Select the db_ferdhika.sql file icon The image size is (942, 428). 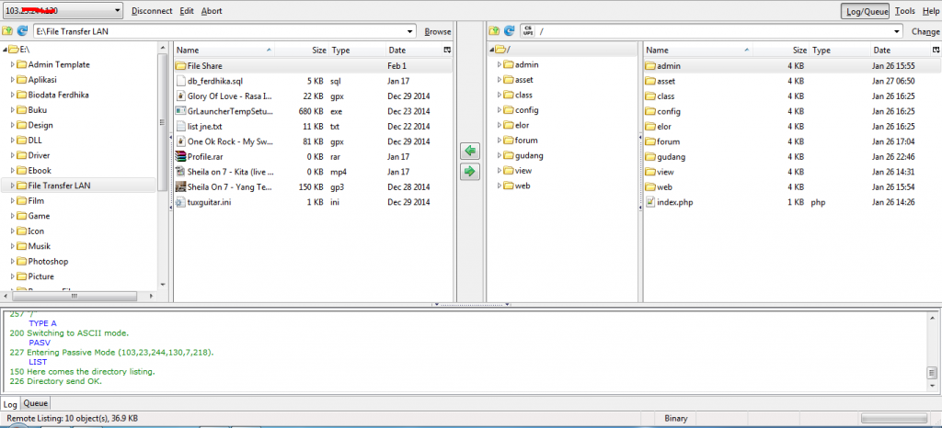(181, 81)
